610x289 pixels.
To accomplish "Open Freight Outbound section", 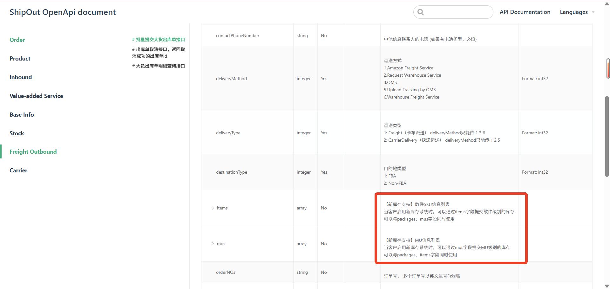I will pyautogui.click(x=33, y=152).
